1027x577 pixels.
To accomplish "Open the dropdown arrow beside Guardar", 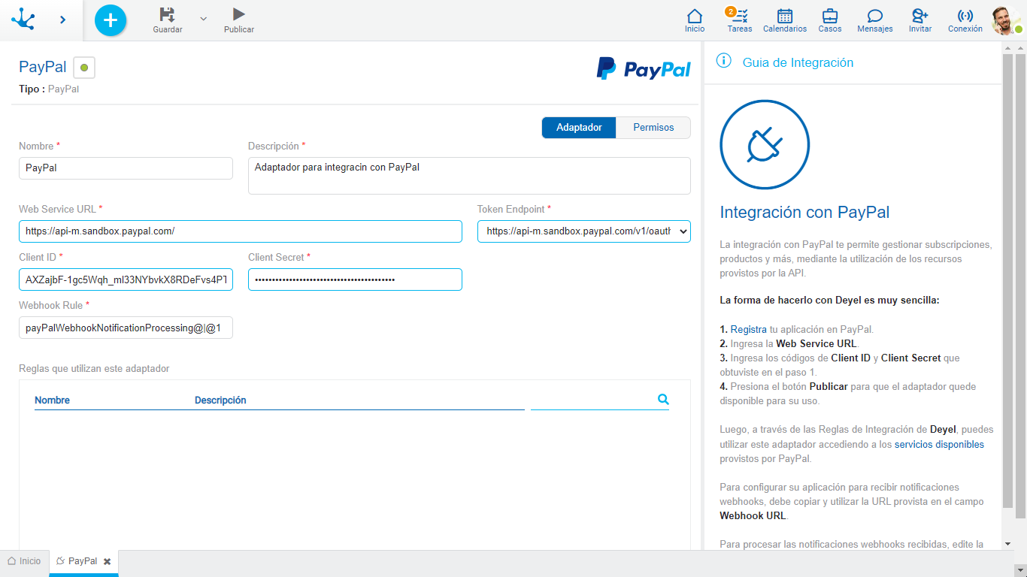I will pyautogui.click(x=203, y=18).
